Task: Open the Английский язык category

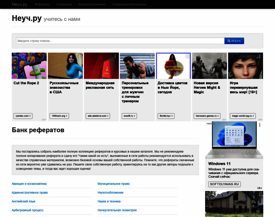Action: (x=24, y=201)
